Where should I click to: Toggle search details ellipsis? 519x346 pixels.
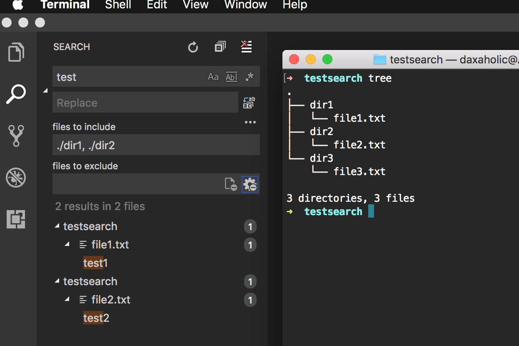(x=250, y=122)
